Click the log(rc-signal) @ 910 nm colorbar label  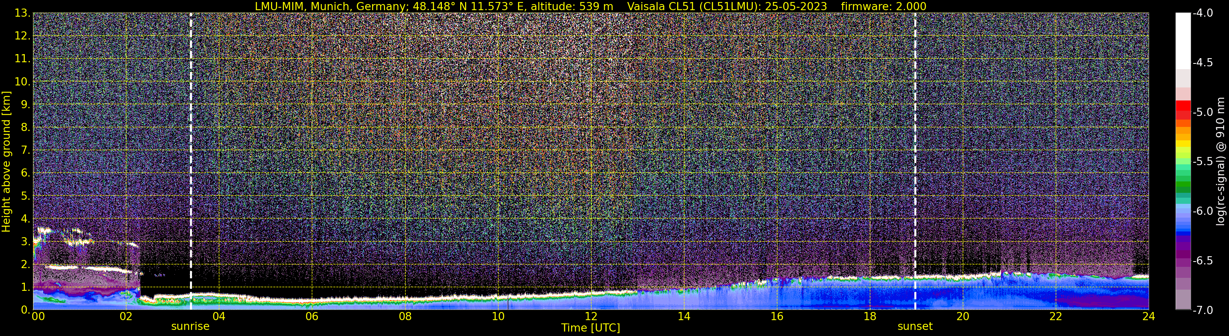pyautogui.click(x=1221, y=161)
